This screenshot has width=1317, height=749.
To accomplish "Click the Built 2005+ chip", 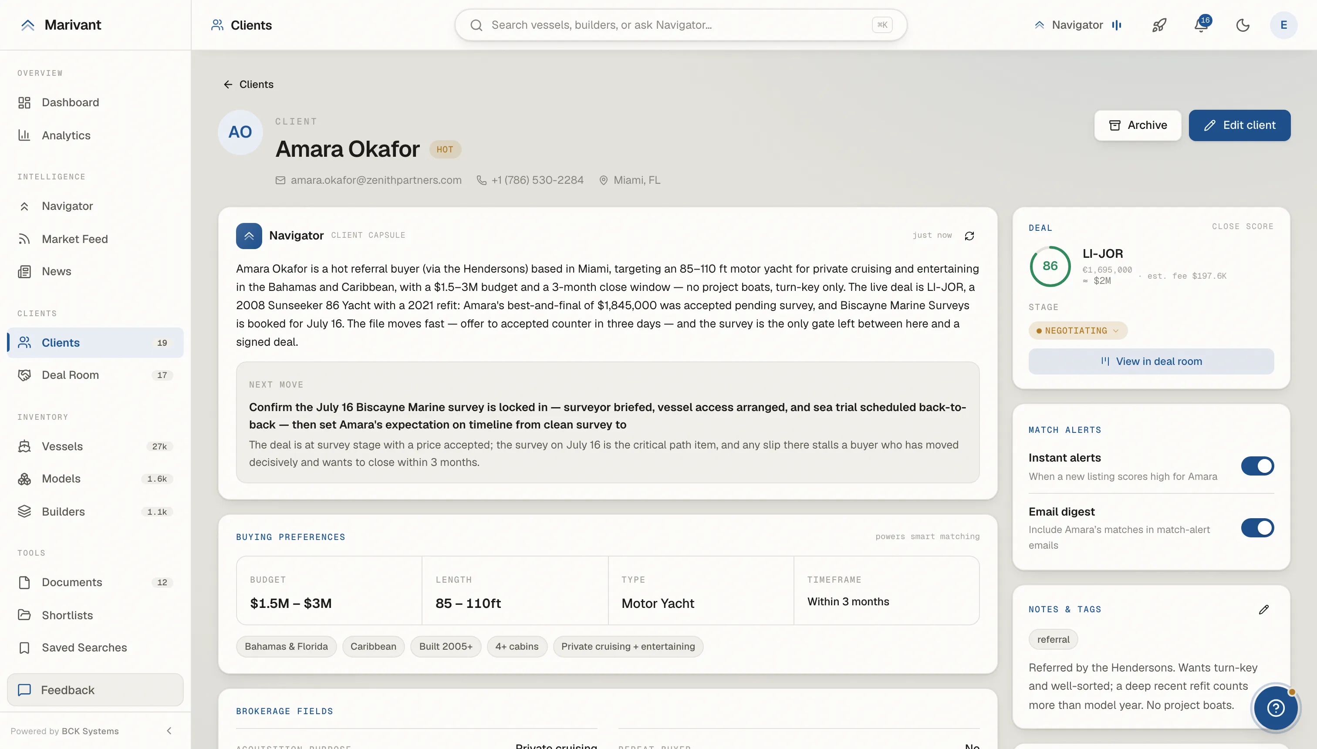I will [446, 647].
